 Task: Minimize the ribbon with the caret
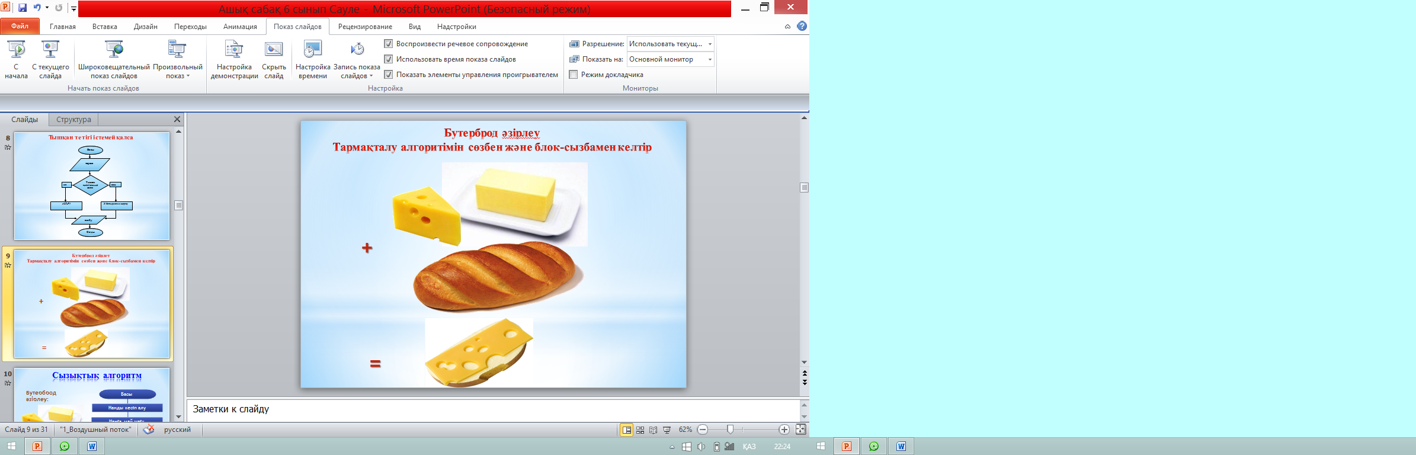point(787,26)
